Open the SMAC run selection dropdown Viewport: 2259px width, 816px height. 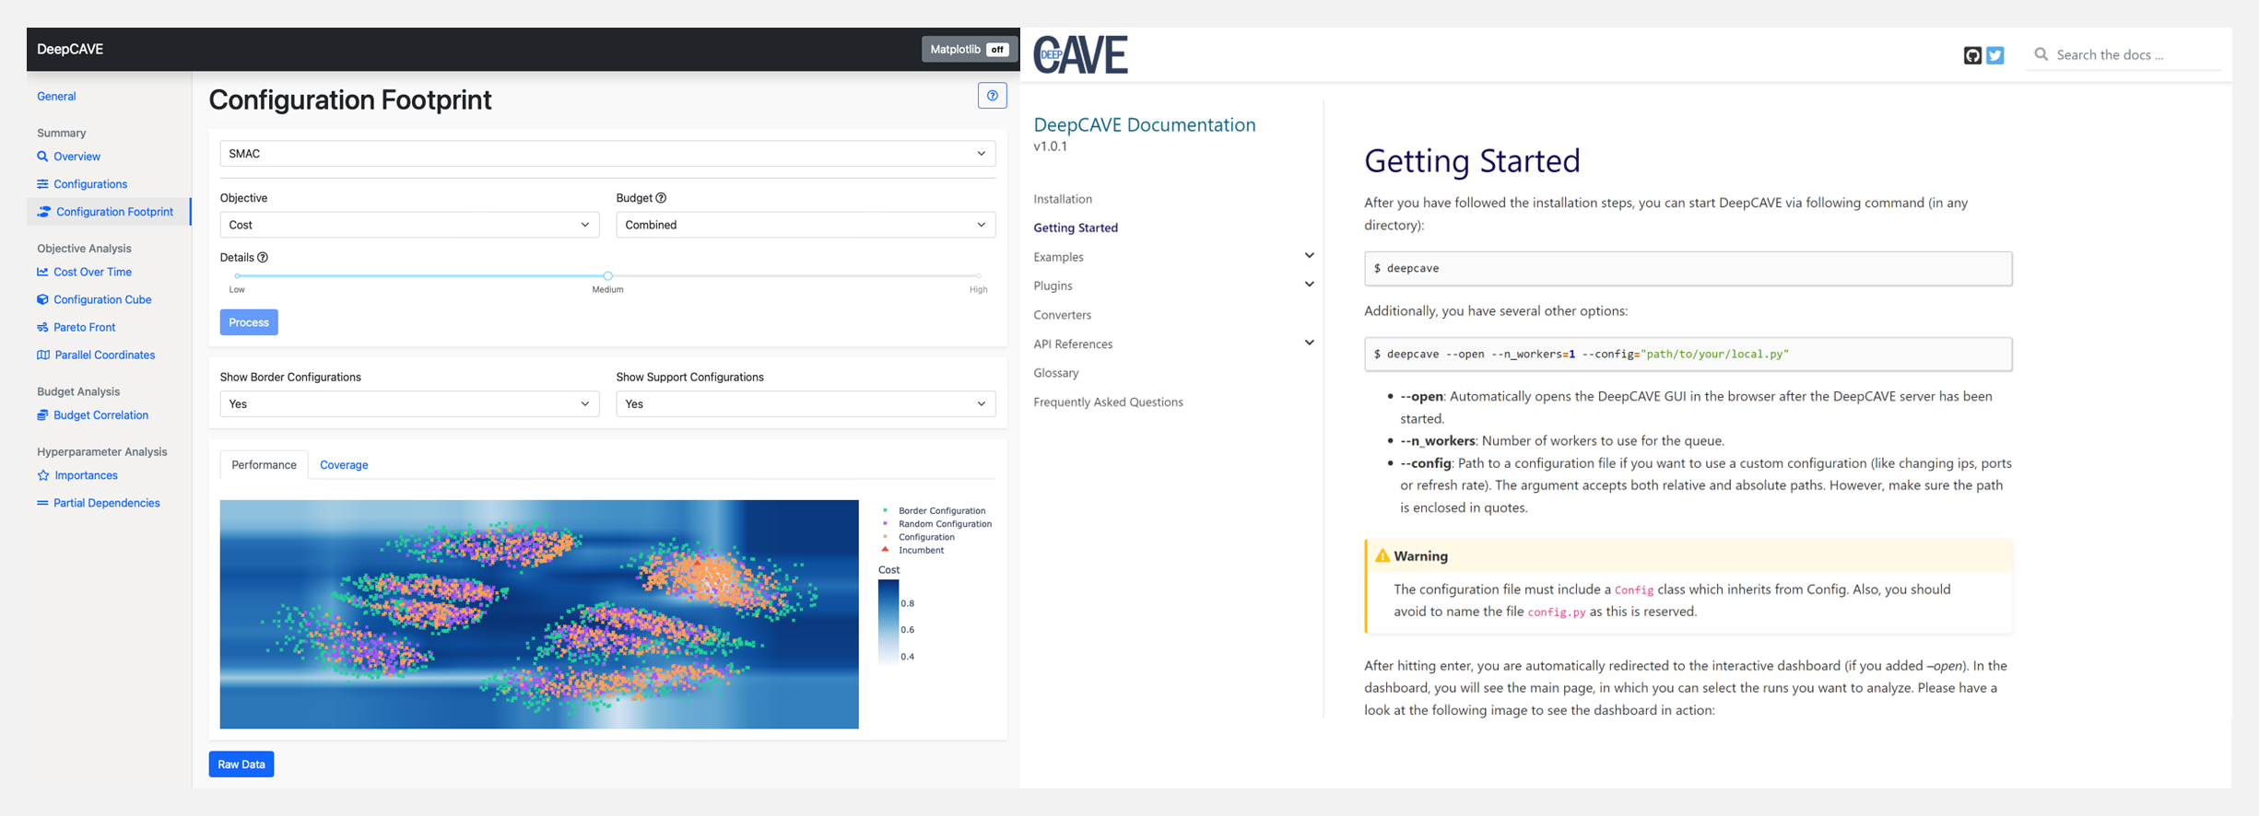pos(607,154)
